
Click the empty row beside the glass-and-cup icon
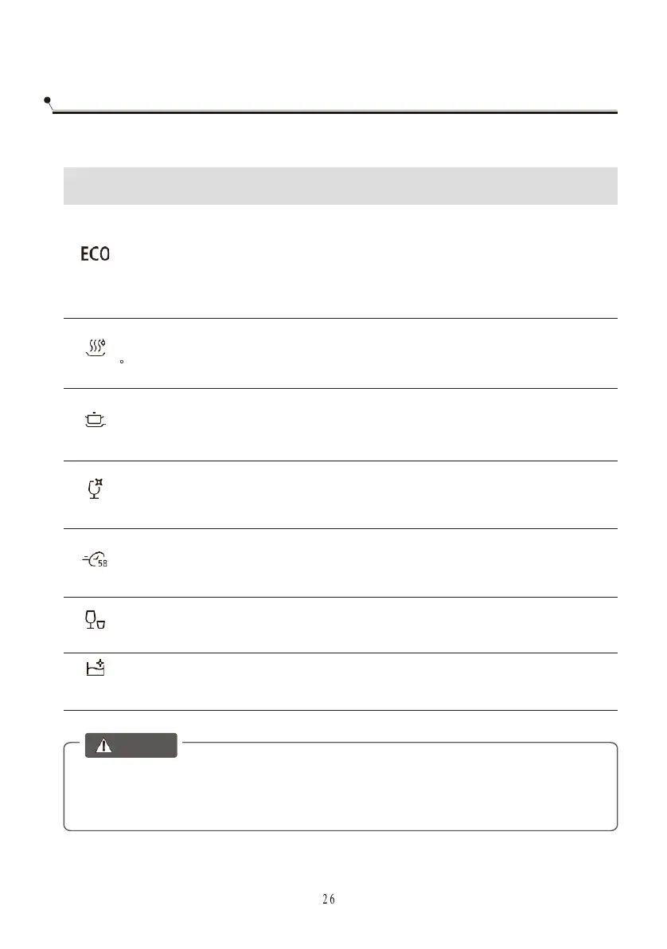[x=358, y=625]
